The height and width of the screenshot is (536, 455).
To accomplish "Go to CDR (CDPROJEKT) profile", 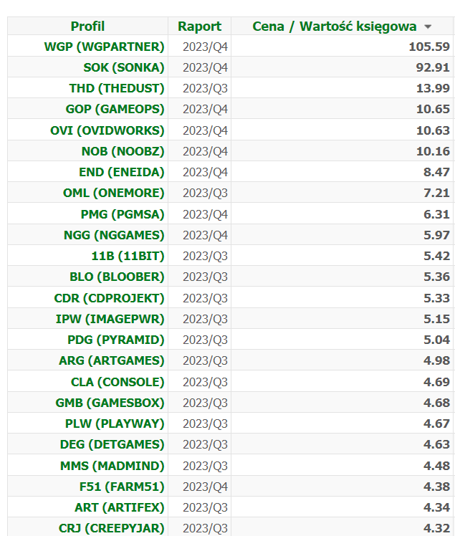I will click(109, 298).
